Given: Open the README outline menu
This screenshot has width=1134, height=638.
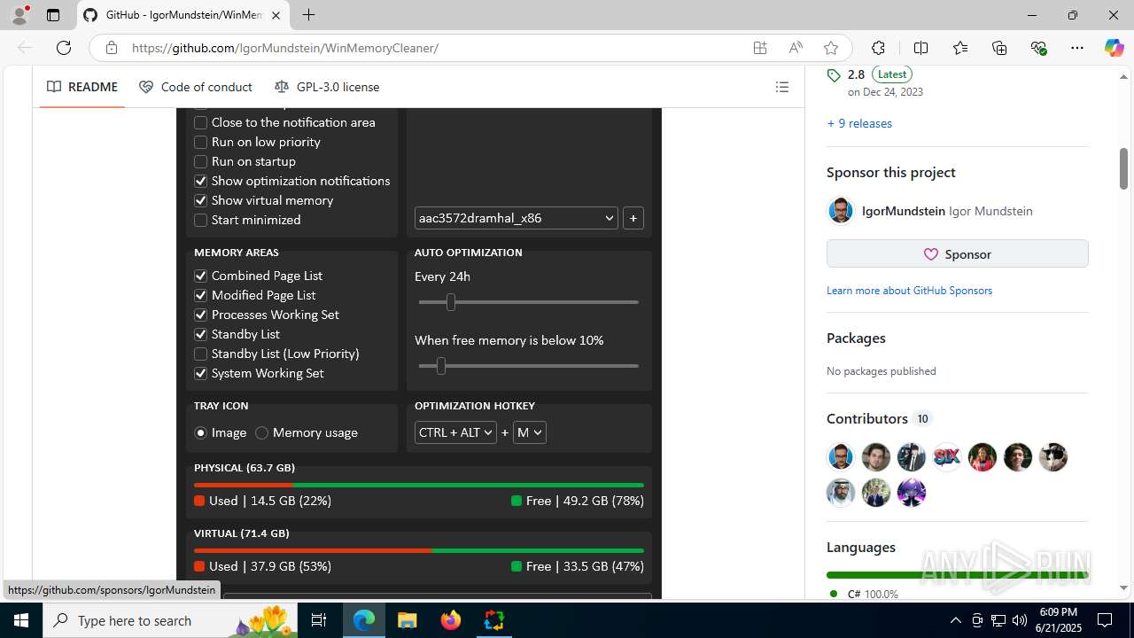Looking at the screenshot, I should tap(781, 87).
